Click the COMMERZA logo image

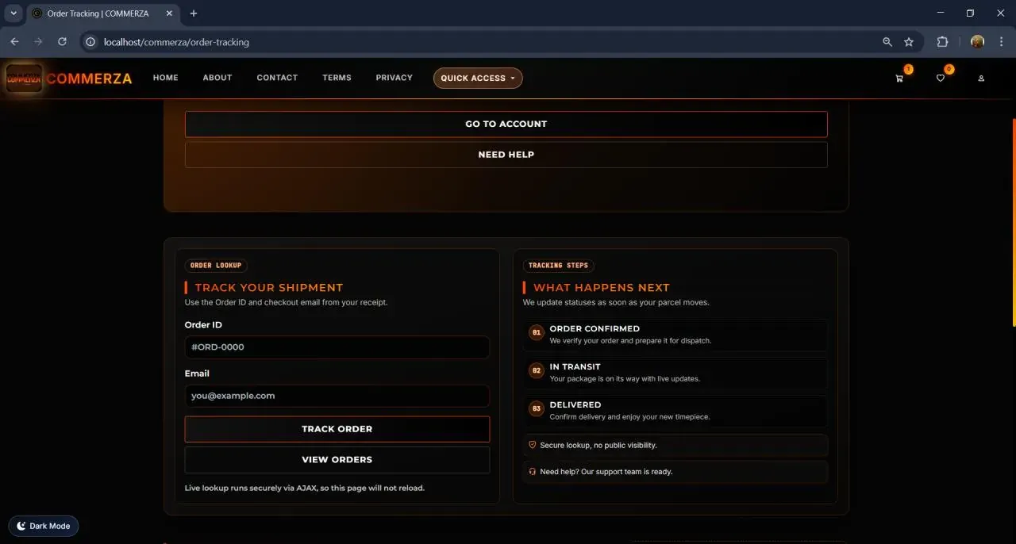24,79
